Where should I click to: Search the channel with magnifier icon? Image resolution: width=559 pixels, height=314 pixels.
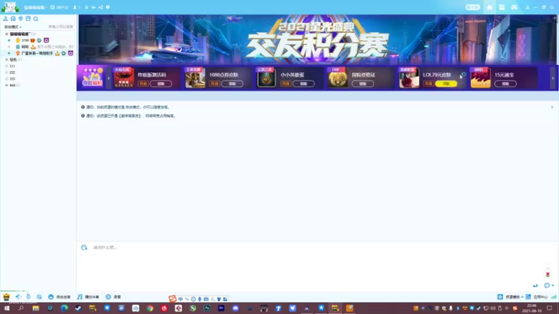[x=36, y=19]
